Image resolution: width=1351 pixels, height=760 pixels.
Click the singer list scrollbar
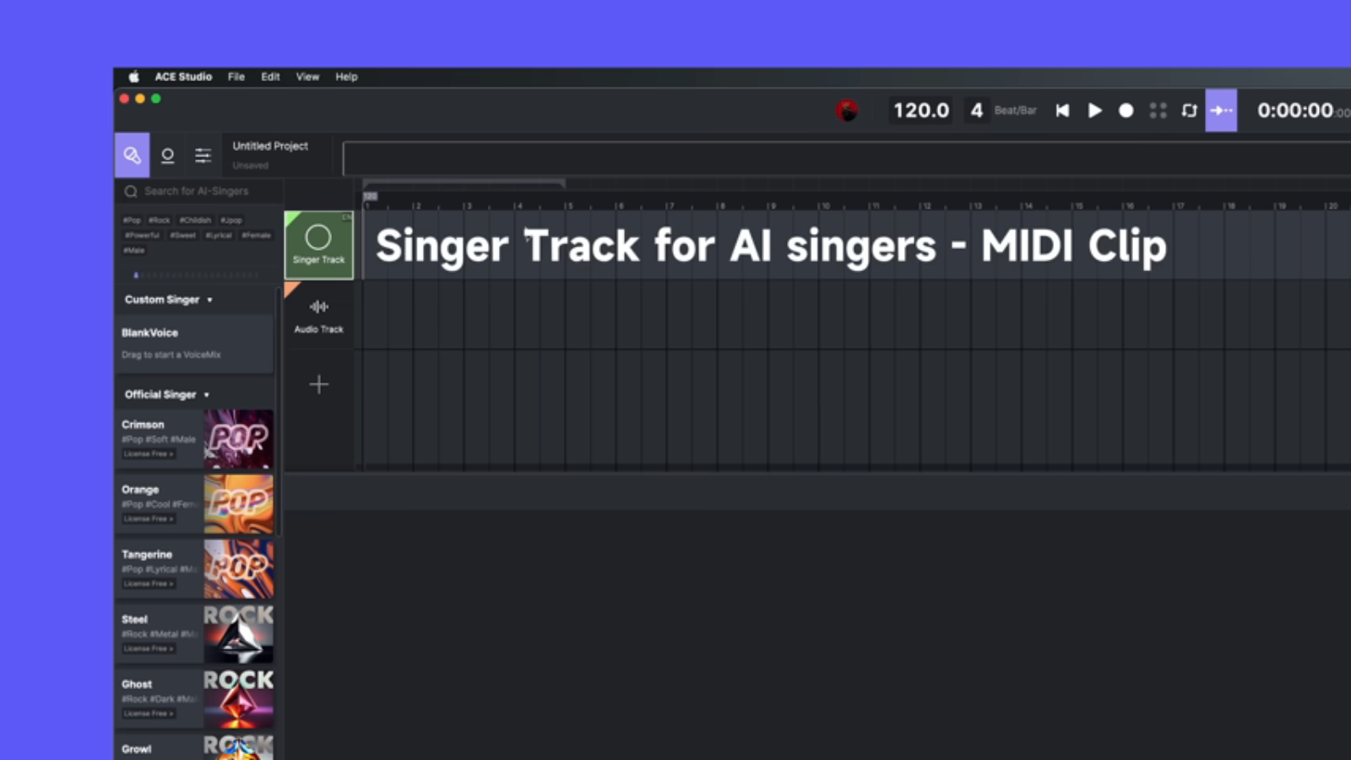pos(278,414)
